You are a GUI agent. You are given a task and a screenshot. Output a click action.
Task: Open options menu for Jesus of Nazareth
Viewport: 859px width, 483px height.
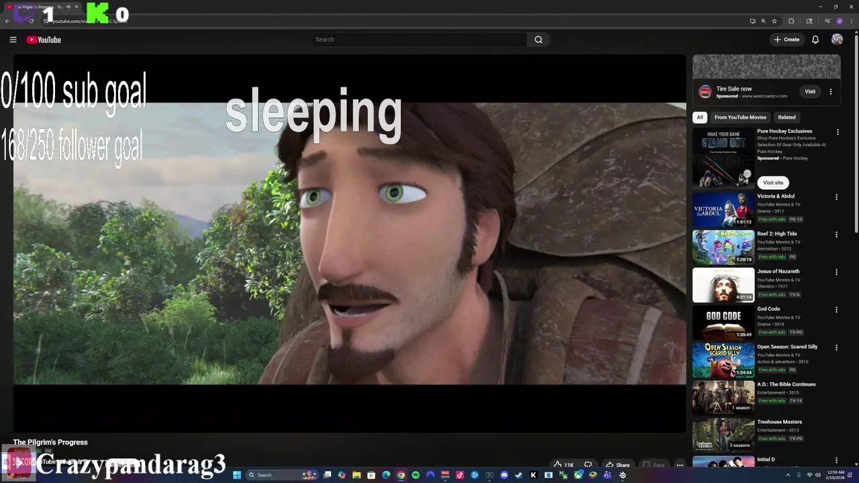(836, 272)
